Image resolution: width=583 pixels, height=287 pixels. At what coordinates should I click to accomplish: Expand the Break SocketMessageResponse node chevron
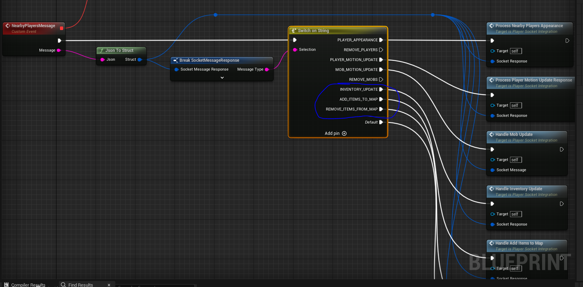point(222,78)
